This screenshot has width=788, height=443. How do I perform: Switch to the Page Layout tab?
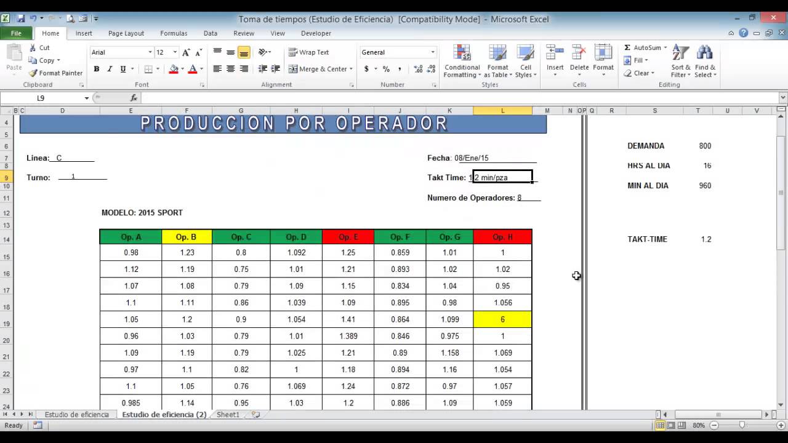(126, 33)
